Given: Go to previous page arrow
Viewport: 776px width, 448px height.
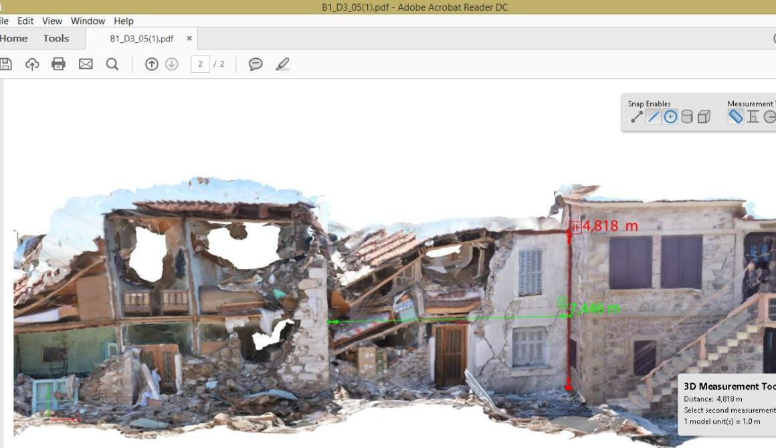Looking at the screenshot, I should pyautogui.click(x=151, y=64).
